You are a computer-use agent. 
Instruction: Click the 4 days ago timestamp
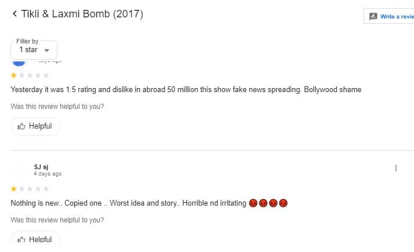[48, 174]
